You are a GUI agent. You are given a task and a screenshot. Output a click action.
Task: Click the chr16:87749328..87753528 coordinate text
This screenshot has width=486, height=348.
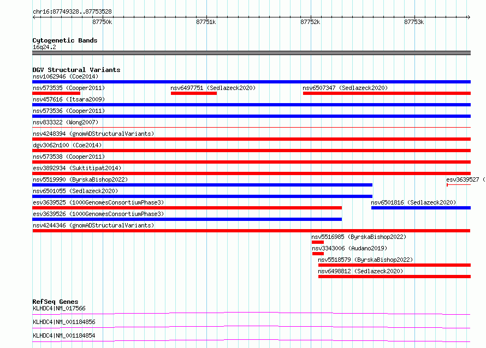[72, 11]
